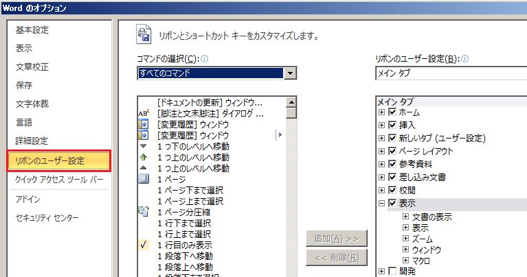Viewport: 527px width, 277px height.
Task: Click the << 削除(R) button
Action: pos(337,258)
